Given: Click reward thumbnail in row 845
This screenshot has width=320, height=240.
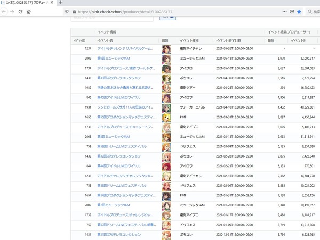Looking at the screenshot, I should [x=166, y=98].
